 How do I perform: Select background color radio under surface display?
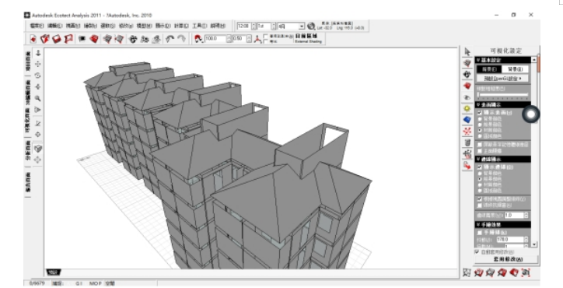coord(480,118)
